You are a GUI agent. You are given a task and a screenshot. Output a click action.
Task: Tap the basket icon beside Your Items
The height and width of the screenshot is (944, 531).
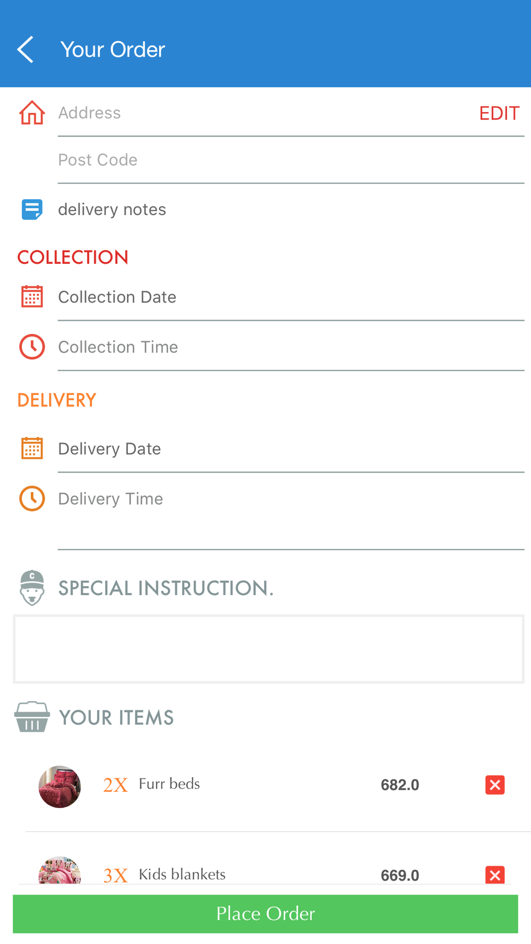tap(32, 717)
